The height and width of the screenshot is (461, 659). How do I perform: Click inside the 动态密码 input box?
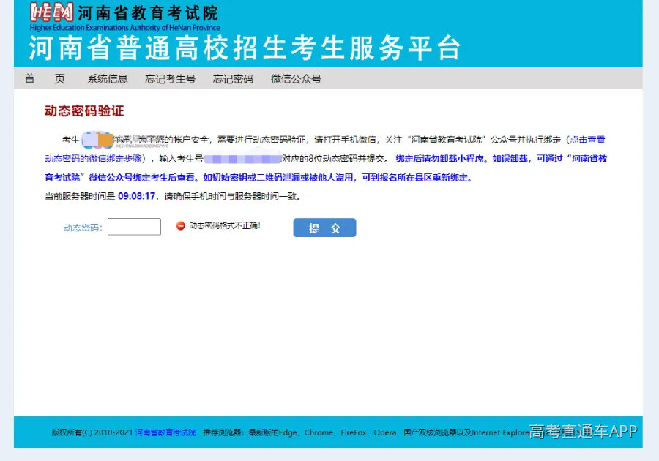[134, 226]
